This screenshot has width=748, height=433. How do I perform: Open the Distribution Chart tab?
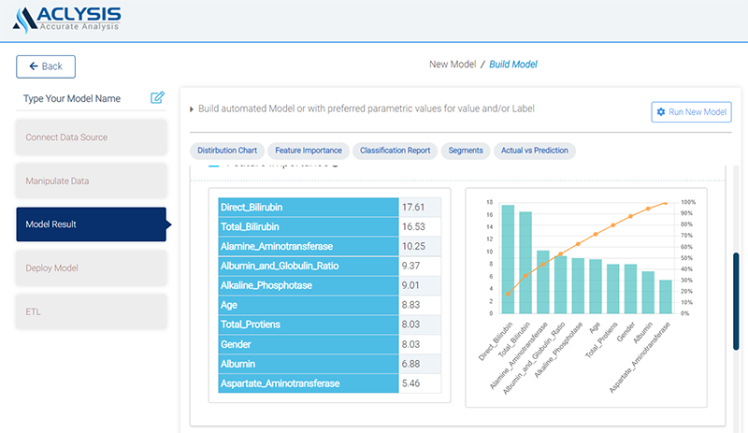pos(226,150)
